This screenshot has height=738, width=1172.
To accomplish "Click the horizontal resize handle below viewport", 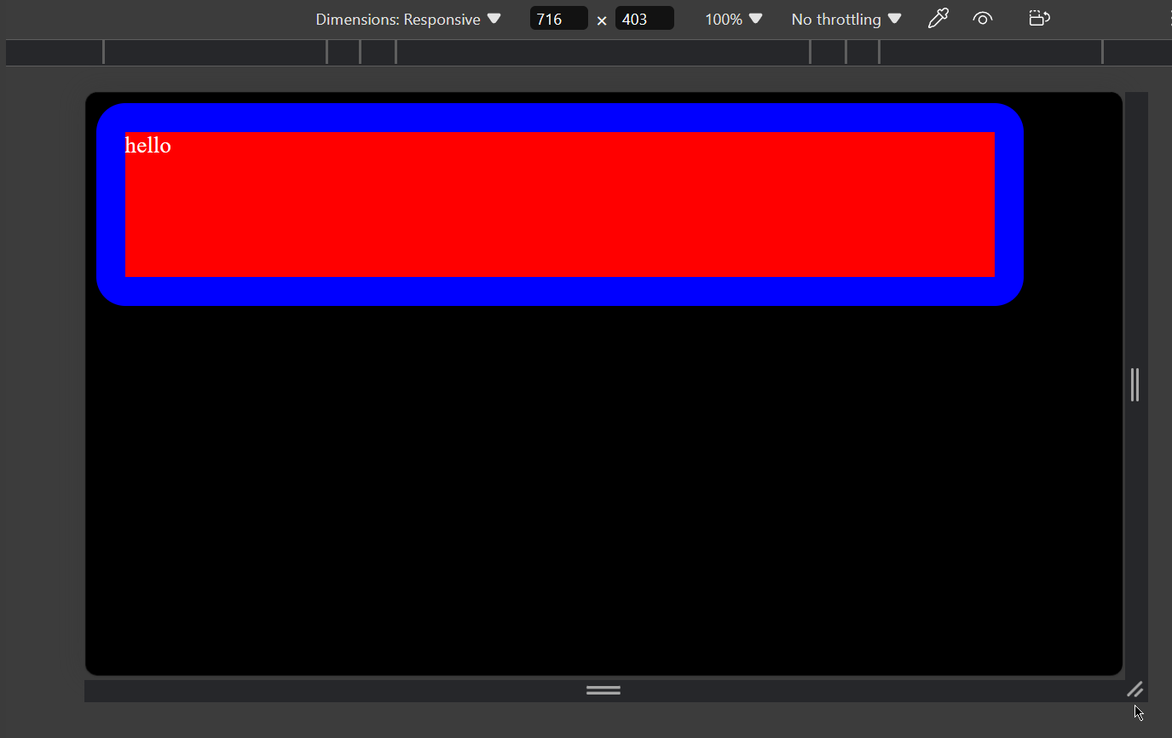I will coord(603,690).
